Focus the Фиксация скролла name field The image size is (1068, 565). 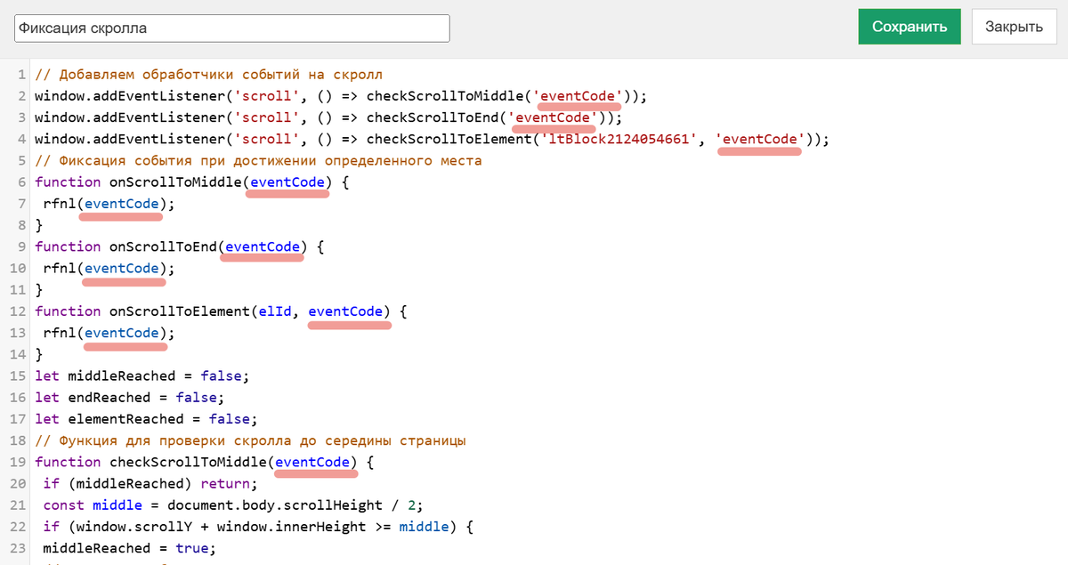point(232,28)
